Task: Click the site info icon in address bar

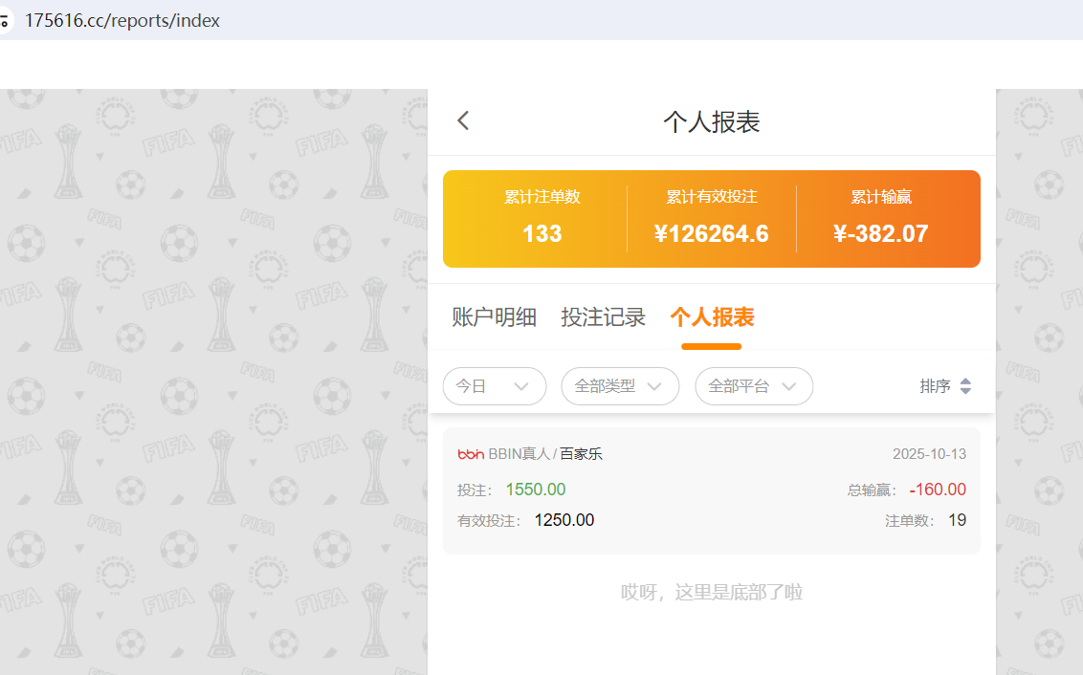Action: pyautogui.click(x=8, y=18)
